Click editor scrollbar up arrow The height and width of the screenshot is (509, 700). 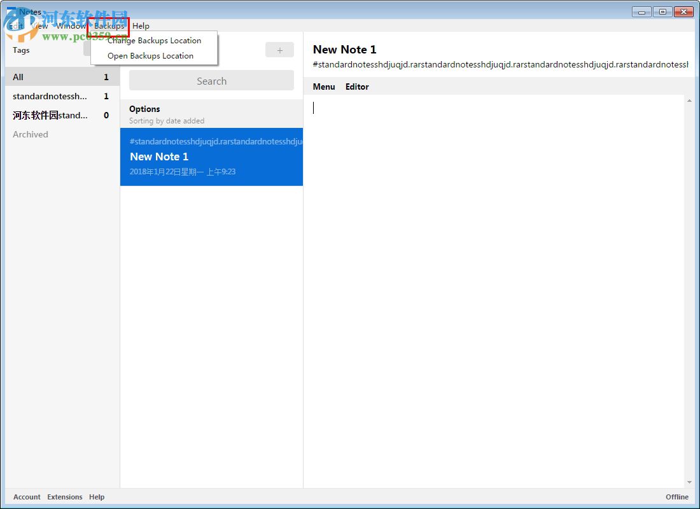pos(689,101)
